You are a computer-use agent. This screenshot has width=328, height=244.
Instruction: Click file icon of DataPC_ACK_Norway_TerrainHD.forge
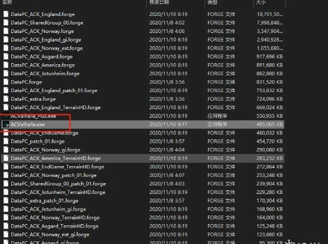tap(6, 218)
